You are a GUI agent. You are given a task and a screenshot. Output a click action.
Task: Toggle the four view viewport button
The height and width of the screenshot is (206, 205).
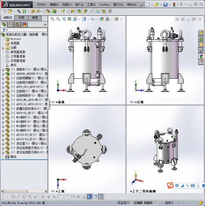point(101,197)
